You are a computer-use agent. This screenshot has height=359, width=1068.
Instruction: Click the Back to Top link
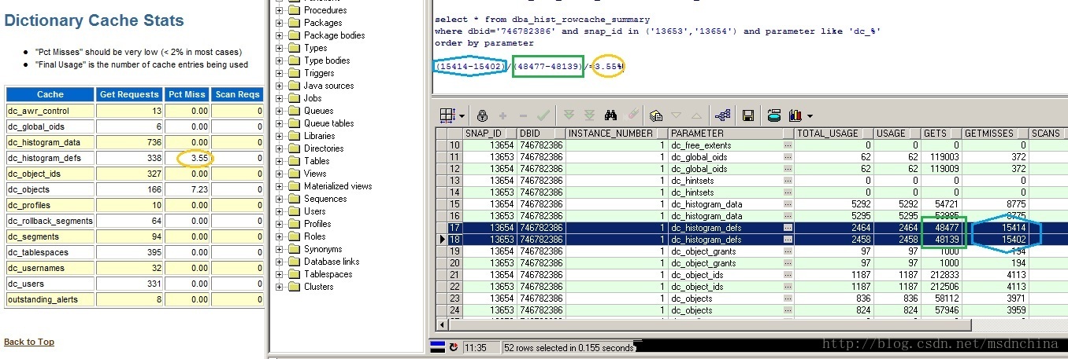(x=29, y=342)
